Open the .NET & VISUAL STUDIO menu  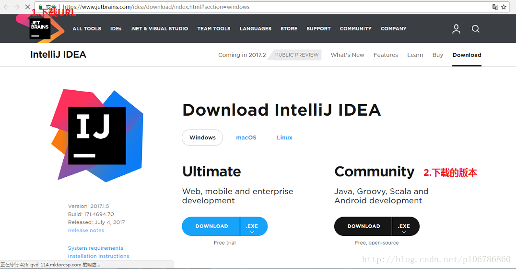pos(159,29)
